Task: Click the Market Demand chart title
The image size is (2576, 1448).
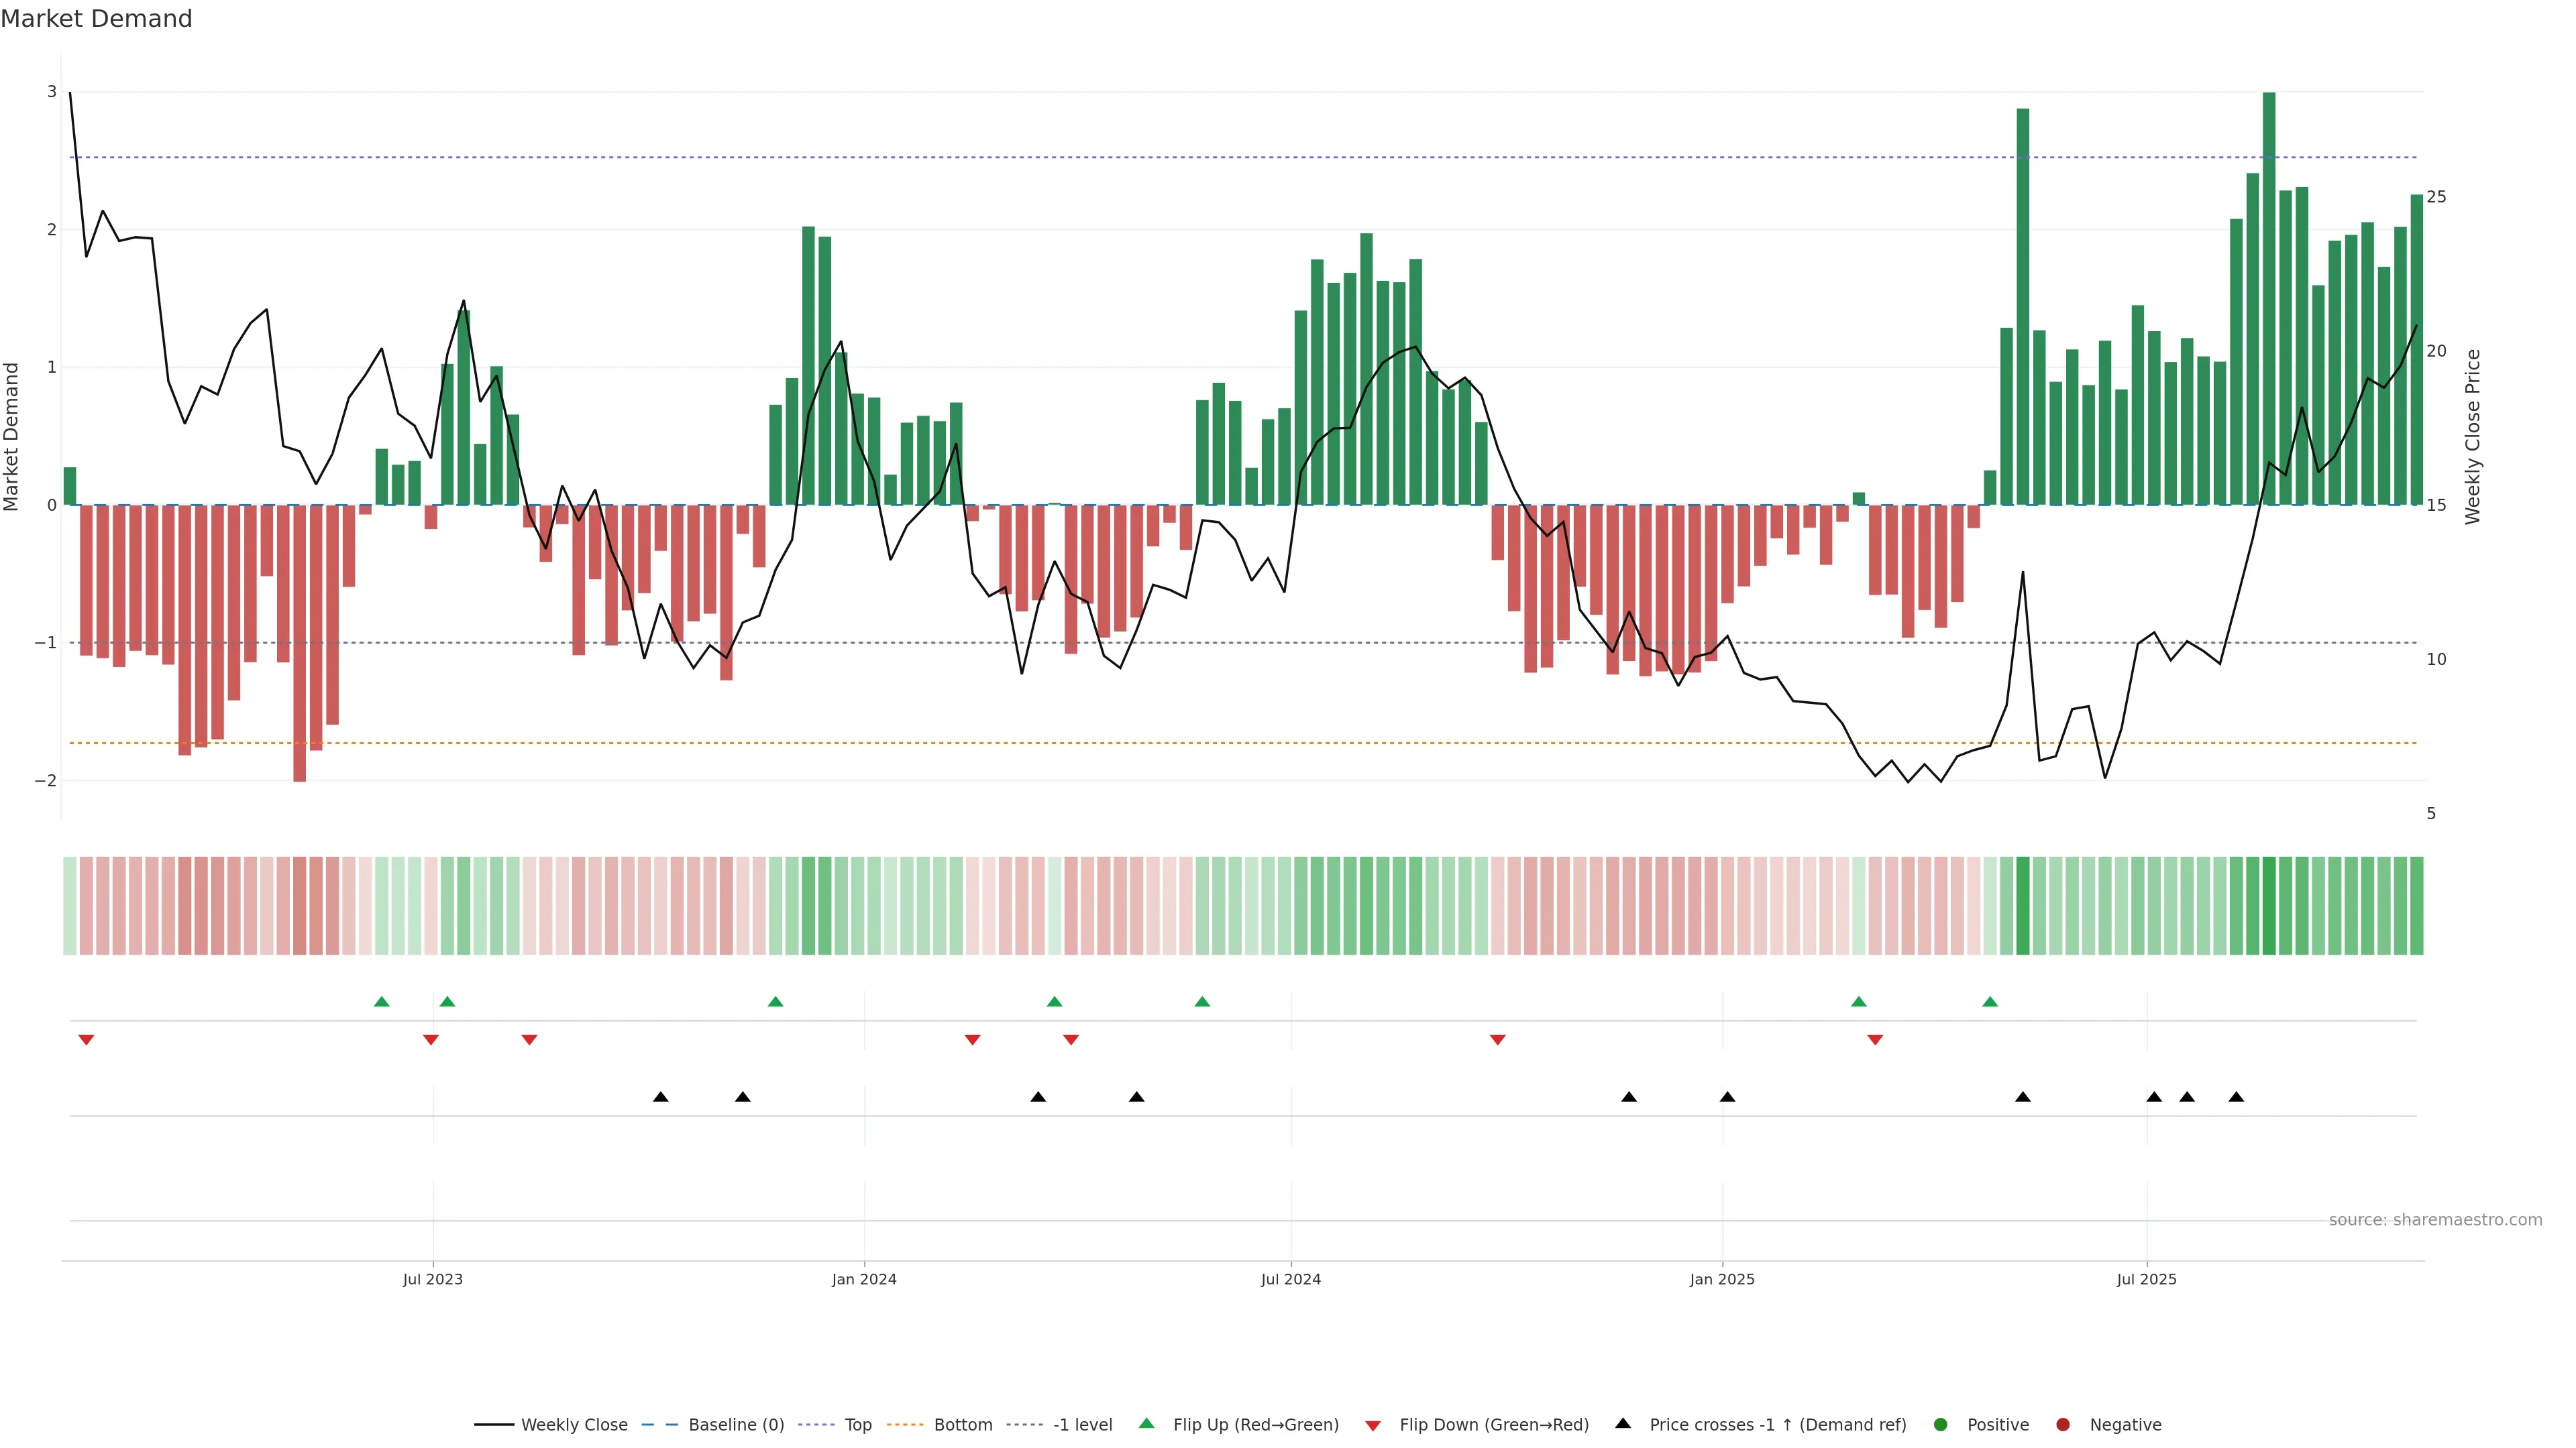Action: (96, 19)
